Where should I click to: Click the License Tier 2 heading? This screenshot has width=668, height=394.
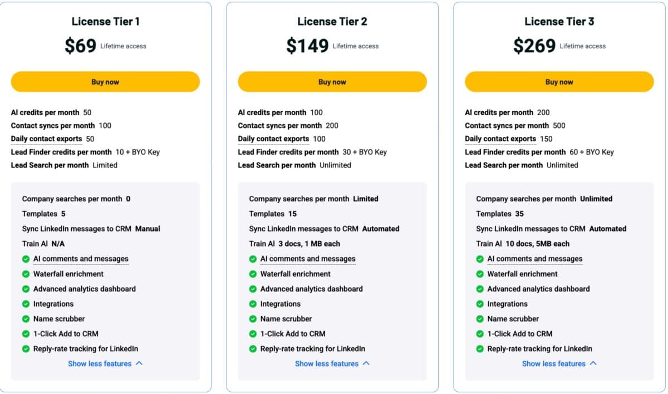[x=332, y=22]
